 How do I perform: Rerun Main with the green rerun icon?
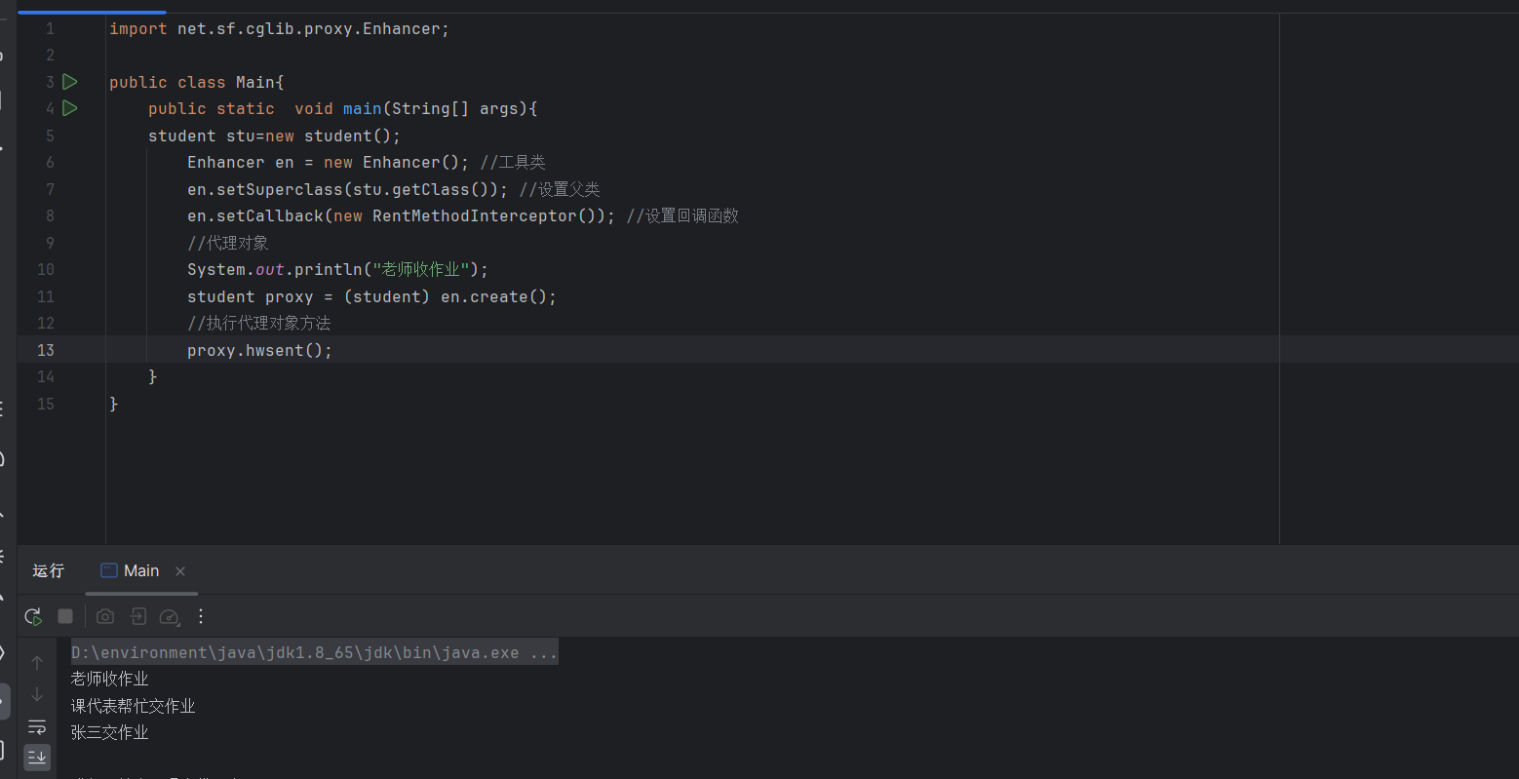(x=33, y=616)
